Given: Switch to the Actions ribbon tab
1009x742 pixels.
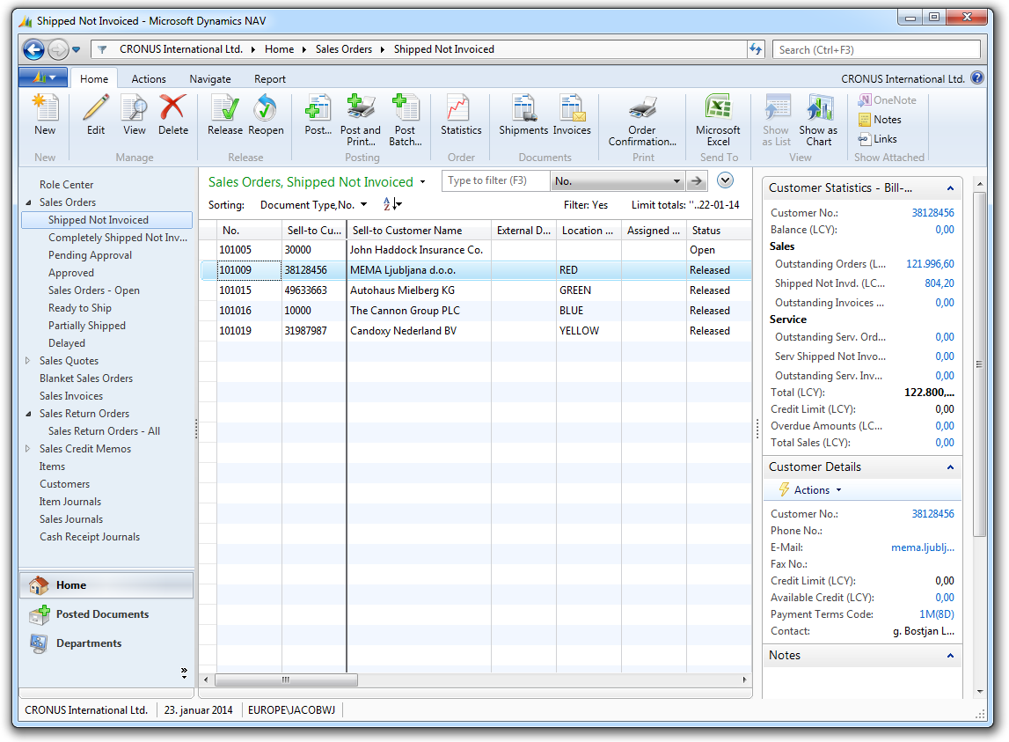Looking at the screenshot, I should click(148, 78).
